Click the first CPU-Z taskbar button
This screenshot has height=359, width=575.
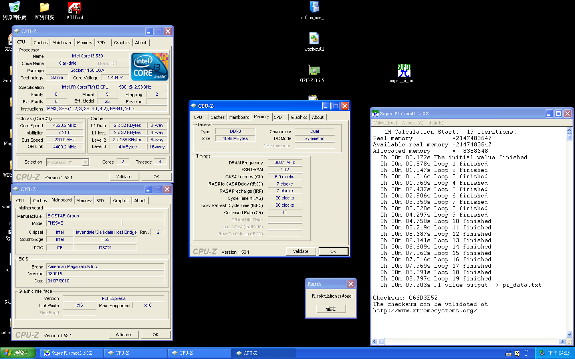[x=136, y=353]
